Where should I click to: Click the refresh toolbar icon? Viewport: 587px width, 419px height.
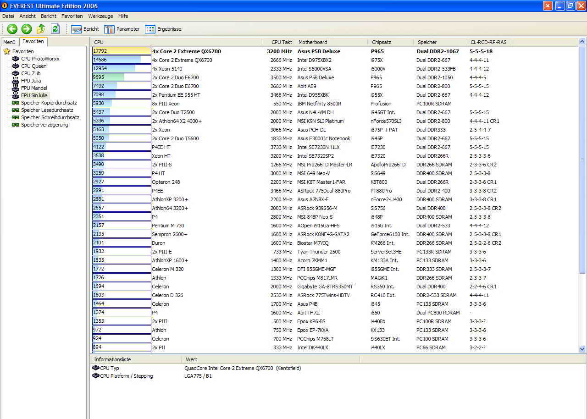[55, 29]
